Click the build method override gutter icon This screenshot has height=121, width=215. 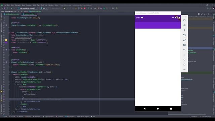click(x=6, y=62)
